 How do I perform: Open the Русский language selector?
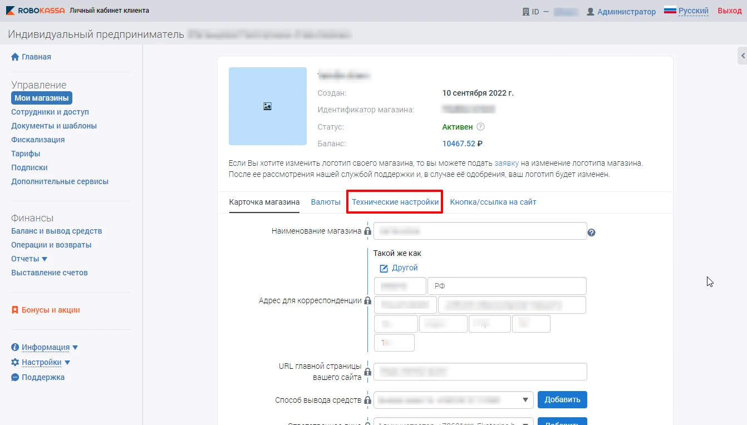[x=693, y=11]
